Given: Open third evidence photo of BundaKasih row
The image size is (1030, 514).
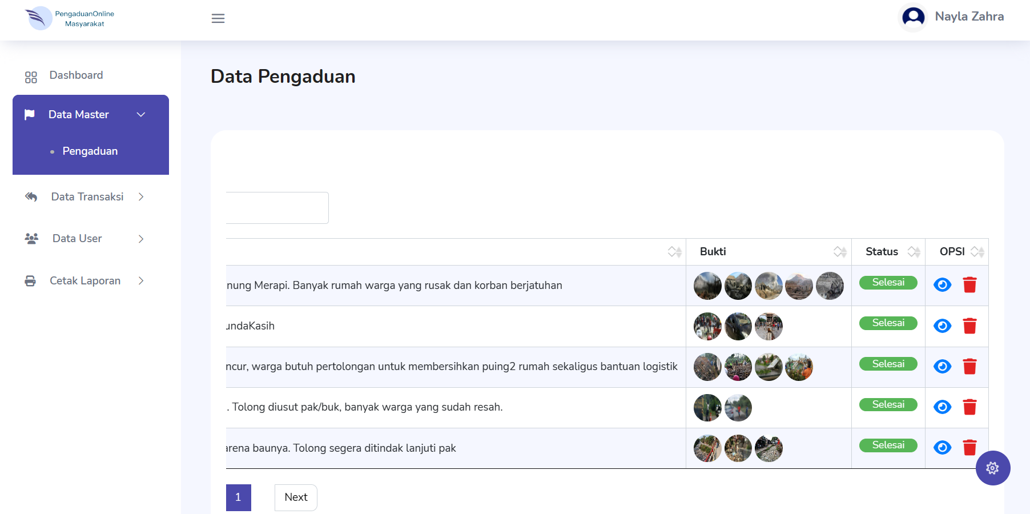Looking at the screenshot, I should pos(769,326).
